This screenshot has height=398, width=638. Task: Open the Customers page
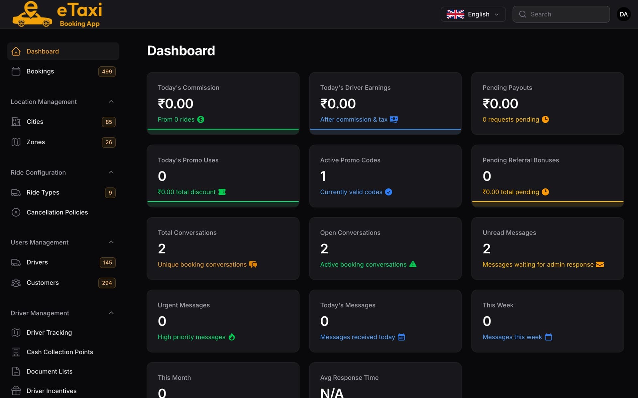tap(63, 283)
